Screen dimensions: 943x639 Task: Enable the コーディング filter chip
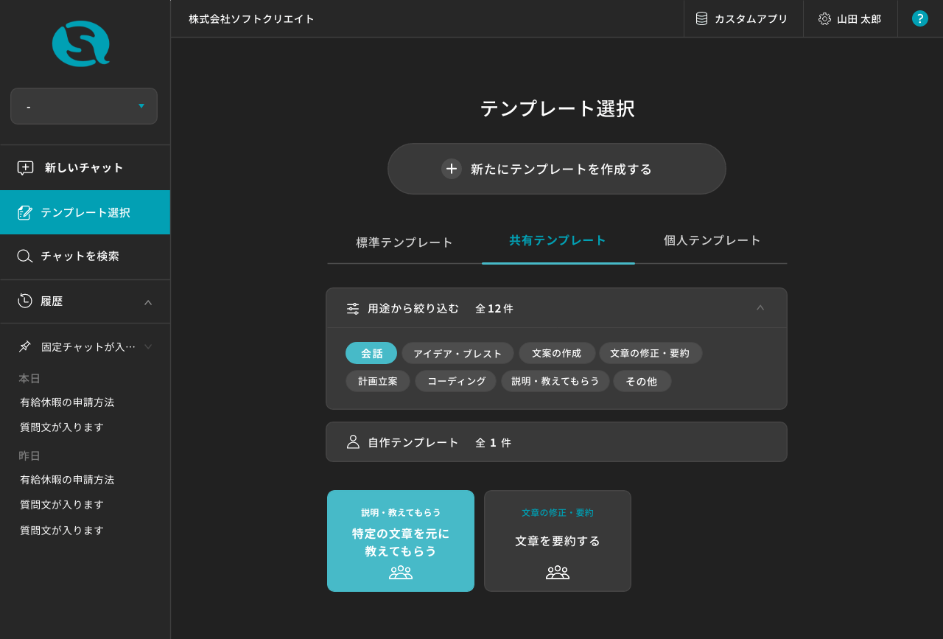455,381
